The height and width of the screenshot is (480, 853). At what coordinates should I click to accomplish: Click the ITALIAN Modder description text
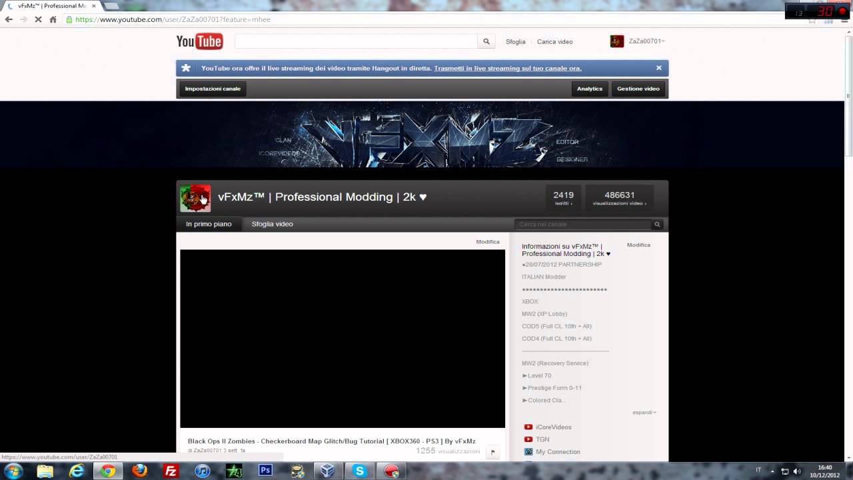coord(544,277)
